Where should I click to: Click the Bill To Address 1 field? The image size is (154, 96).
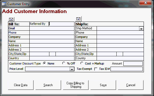coord(52,45)
